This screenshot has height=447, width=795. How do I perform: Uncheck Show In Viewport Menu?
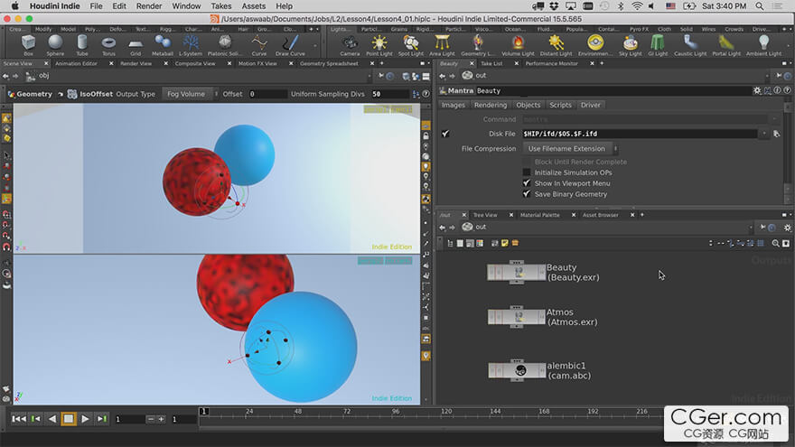click(x=527, y=183)
